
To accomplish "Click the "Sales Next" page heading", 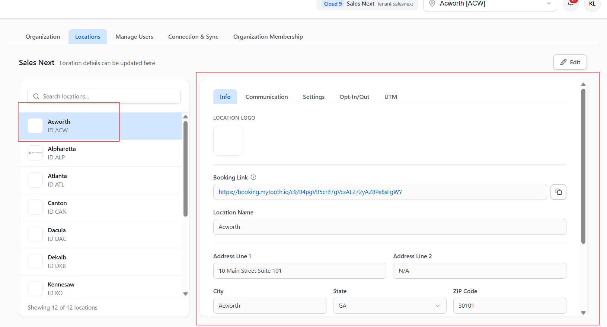I will point(37,62).
